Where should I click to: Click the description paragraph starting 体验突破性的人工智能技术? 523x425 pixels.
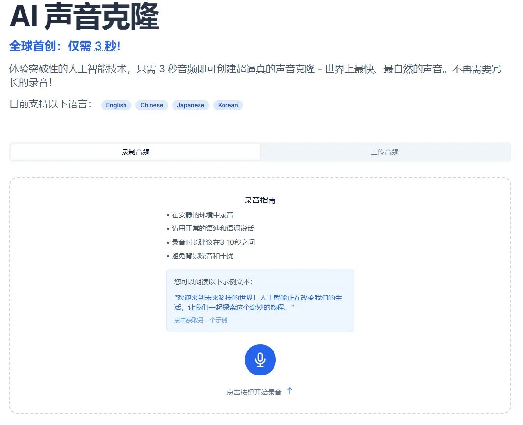255,75
